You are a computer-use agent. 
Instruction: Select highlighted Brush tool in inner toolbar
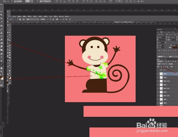[x=10, y=43]
